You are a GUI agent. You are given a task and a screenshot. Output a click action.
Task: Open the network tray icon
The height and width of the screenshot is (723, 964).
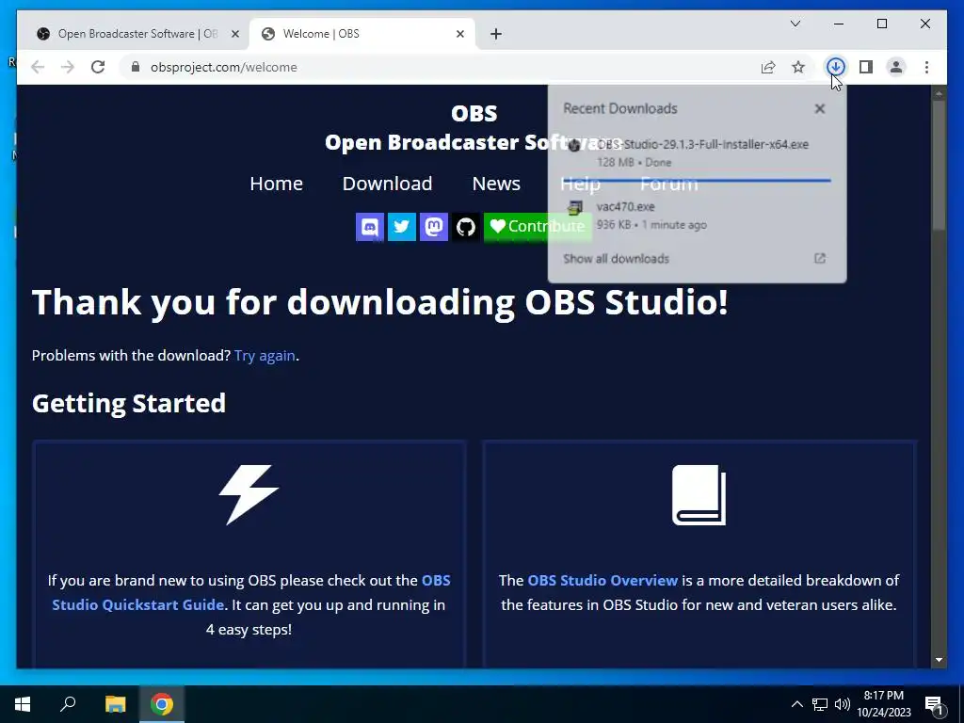(820, 704)
